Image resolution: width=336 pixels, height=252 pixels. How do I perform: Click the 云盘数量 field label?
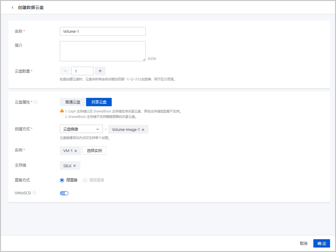(22, 71)
